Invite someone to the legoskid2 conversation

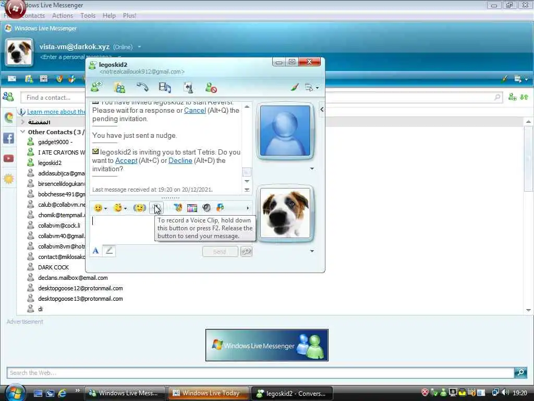pyautogui.click(x=96, y=87)
